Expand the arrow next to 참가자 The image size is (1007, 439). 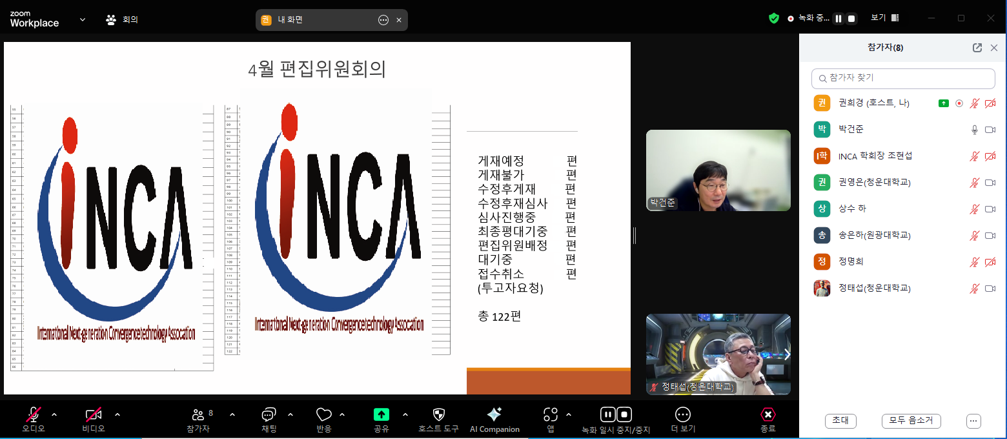(232, 414)
